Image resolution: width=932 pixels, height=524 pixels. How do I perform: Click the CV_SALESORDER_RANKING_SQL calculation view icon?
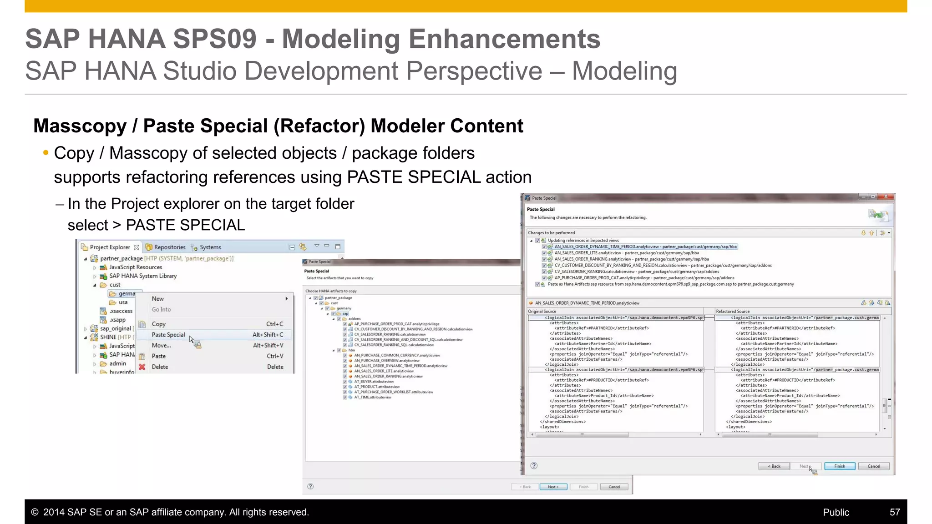(x=350, y=345)
